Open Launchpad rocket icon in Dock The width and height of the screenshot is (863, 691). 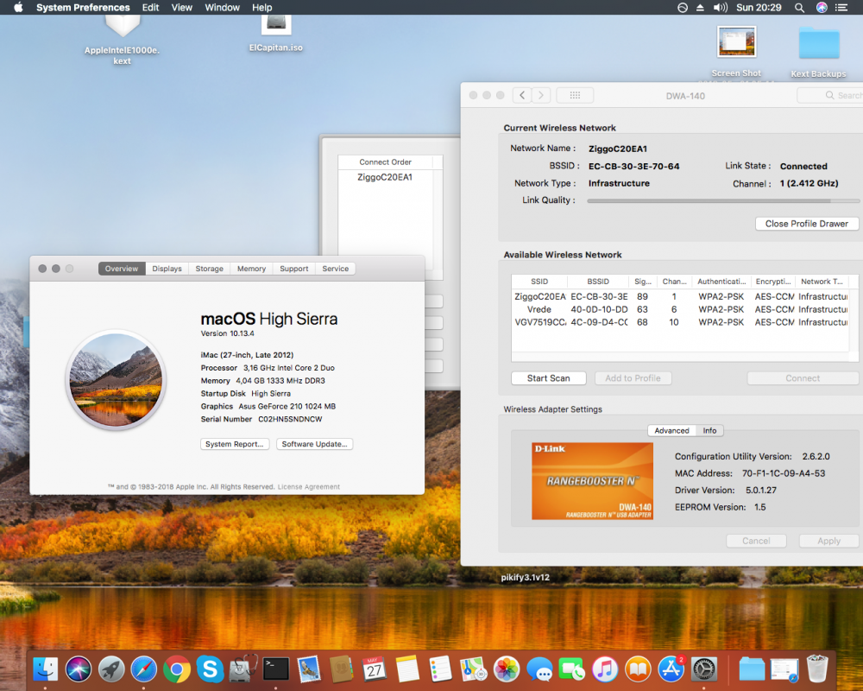tap(111, 669)
